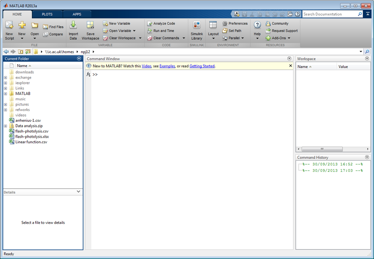The width and height of the screenshot is (374, 259).
Task: Create a New Script
Action: click(9, 30)
